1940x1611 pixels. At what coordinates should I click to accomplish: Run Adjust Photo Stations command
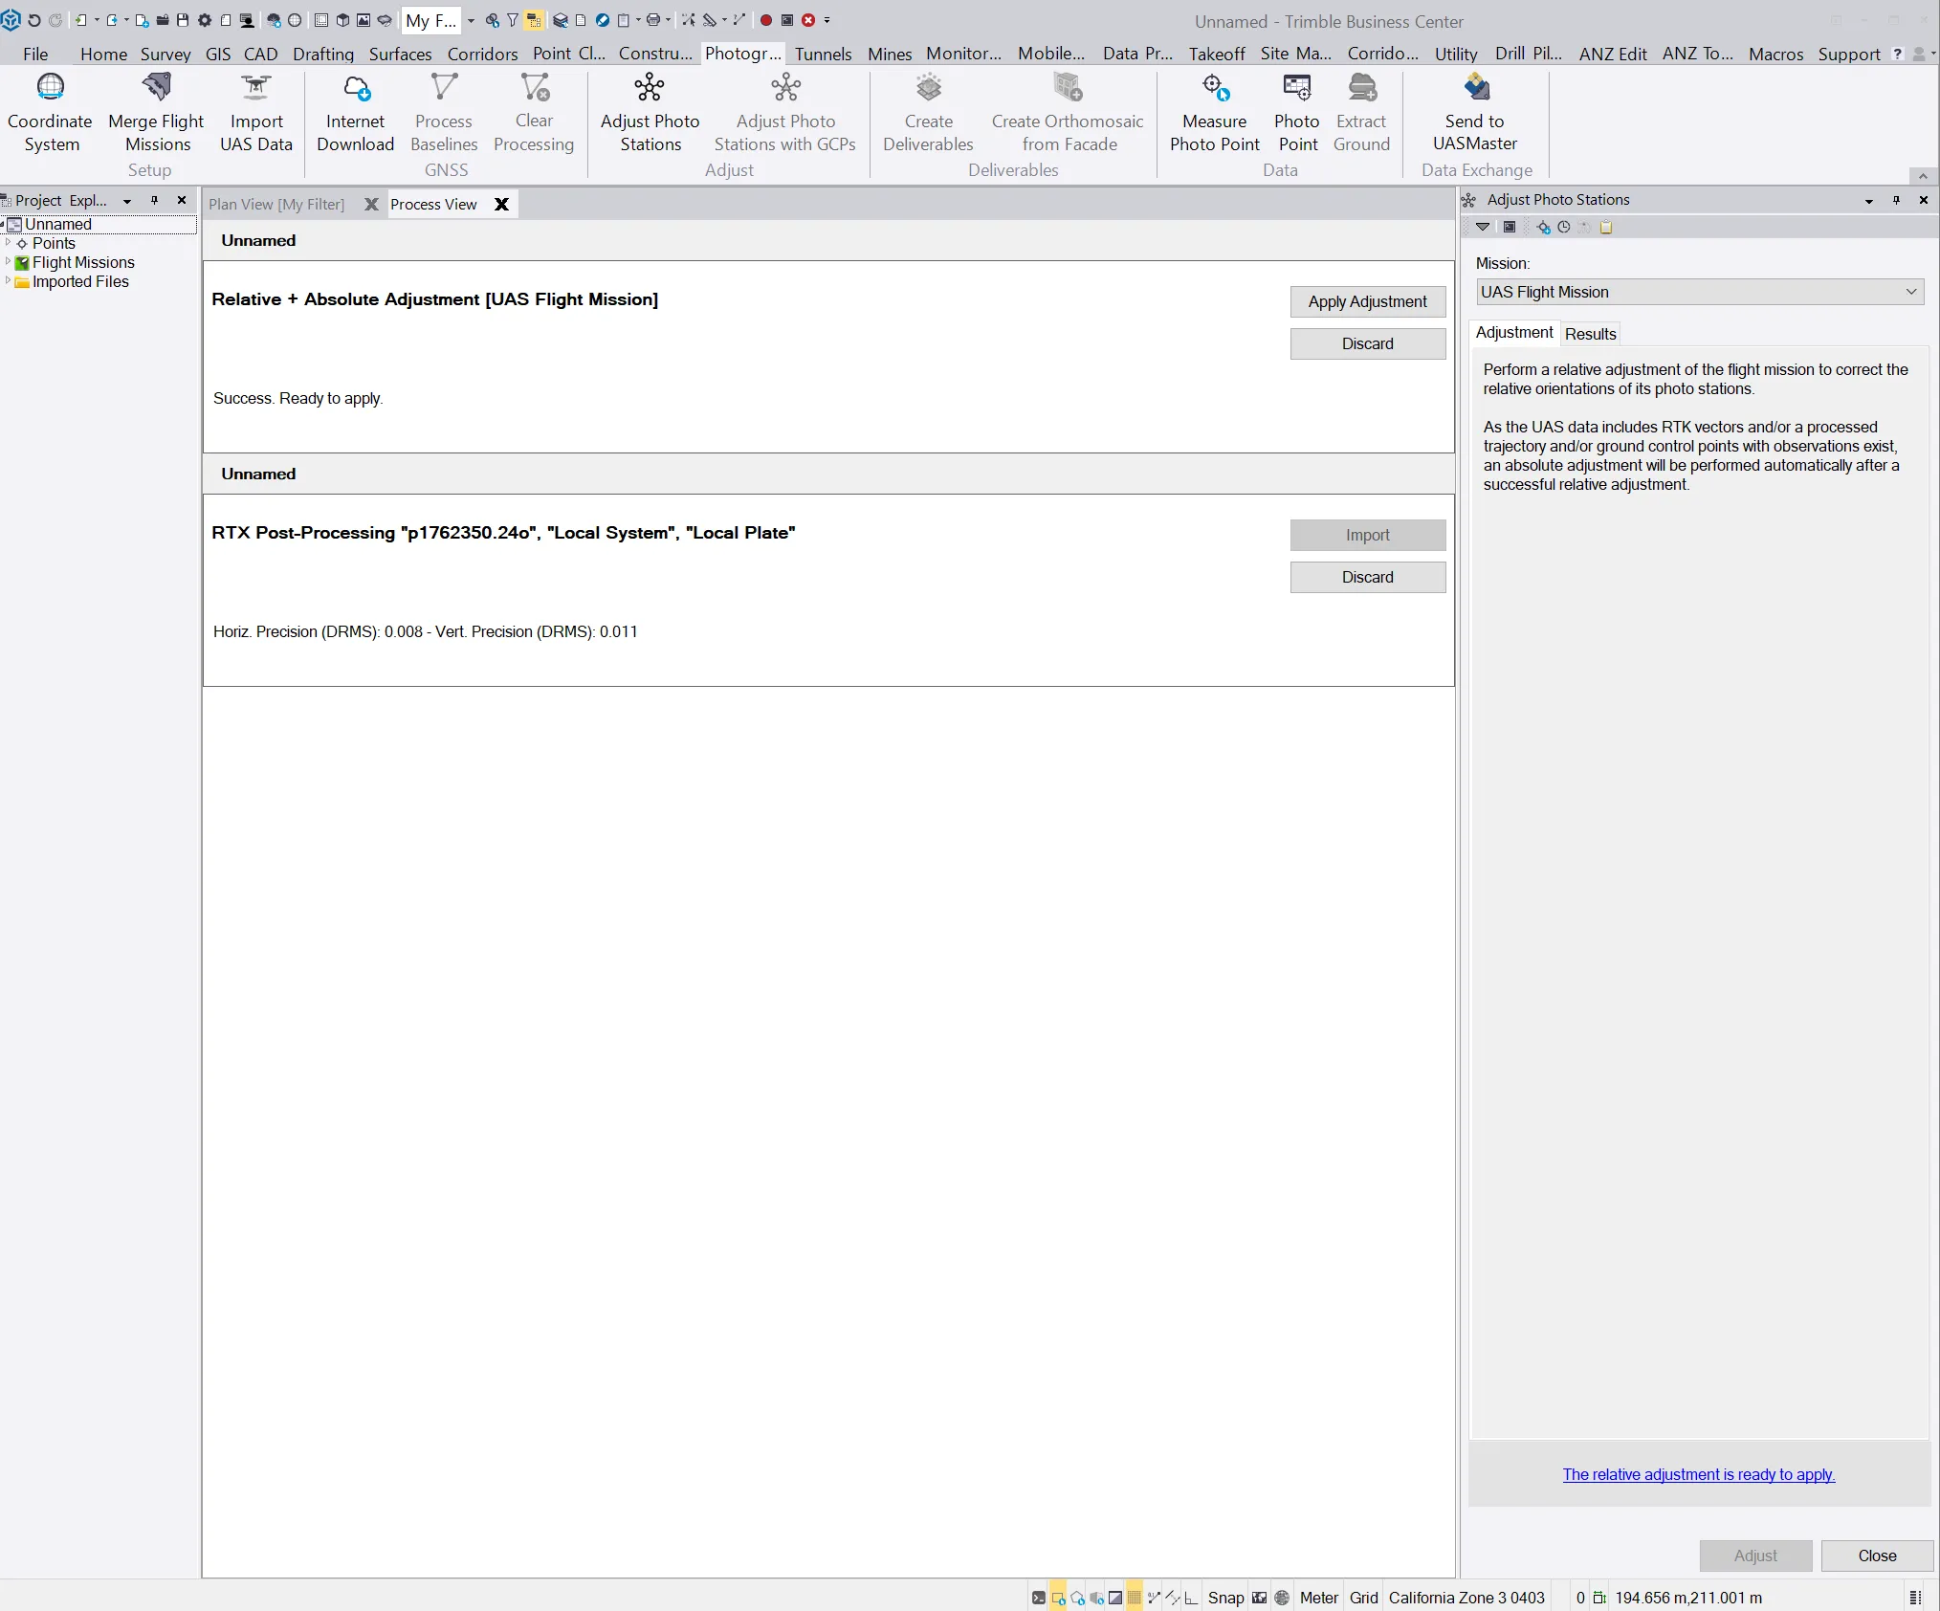pyautogui.click(x=650, y=113)
